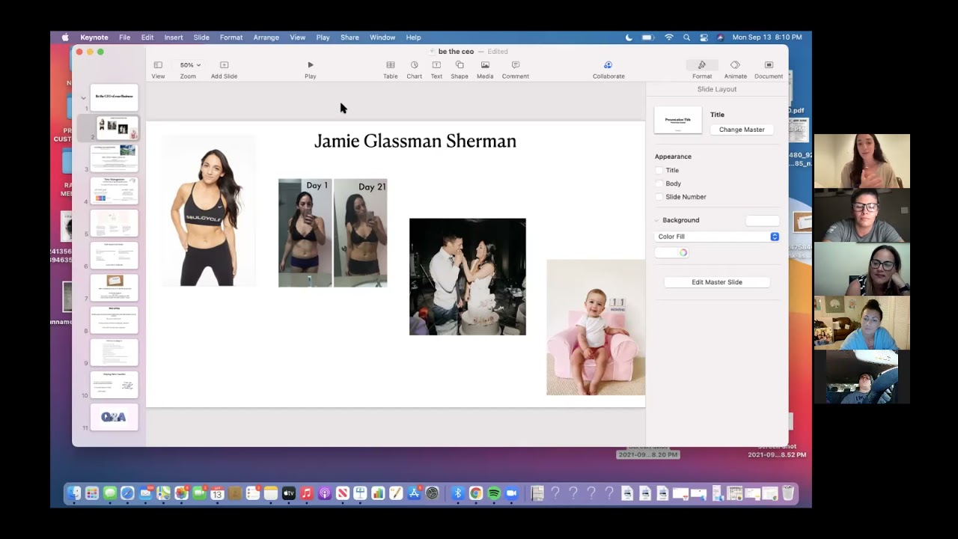The image size is (958, 539).
Task: Enable the Body appearance checkbox
Action: point(659,183)
